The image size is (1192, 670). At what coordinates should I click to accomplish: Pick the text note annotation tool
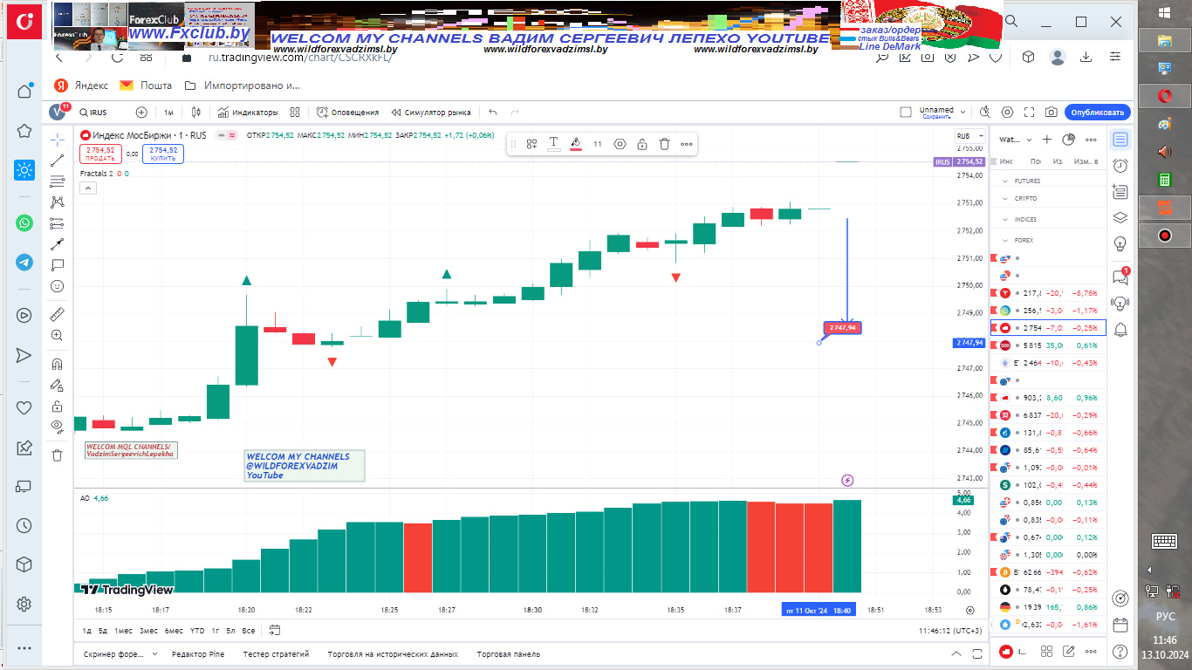coord(58,265)
